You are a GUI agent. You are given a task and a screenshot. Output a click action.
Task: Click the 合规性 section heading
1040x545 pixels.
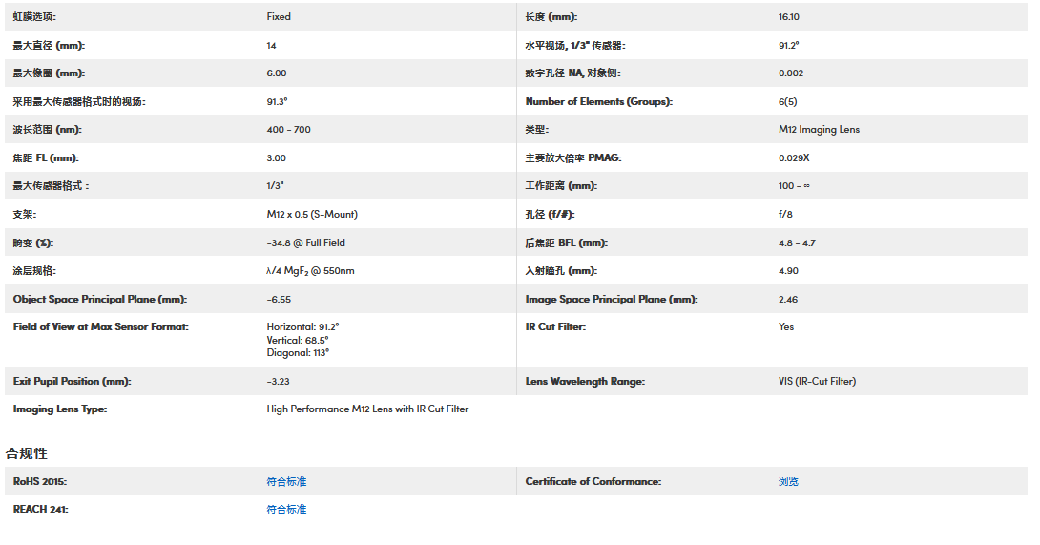click(x=27, y=453)
